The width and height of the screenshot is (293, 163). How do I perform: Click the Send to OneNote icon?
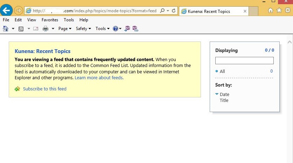pos(127,29)
